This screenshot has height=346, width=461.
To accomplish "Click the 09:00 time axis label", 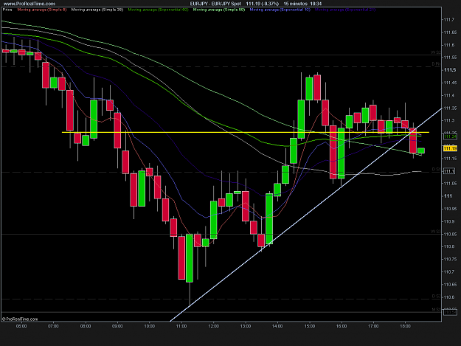I will [x=117, y=326].
